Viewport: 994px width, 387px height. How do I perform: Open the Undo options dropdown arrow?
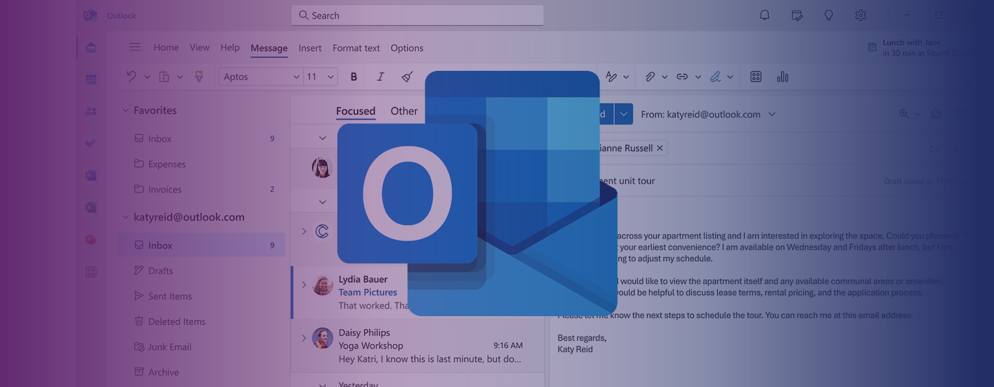(x=147, y=77)
